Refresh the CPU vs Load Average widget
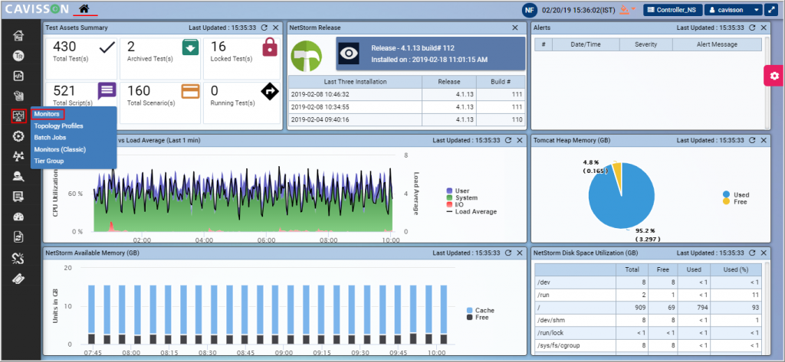Viewport: 785px width, 362px height. (x=508, y=141)
